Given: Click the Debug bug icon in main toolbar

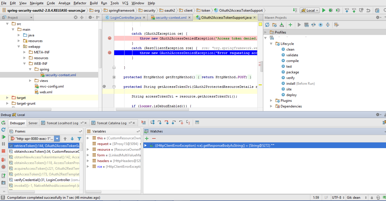Looking at the screenshot, I should [x=331, y=10].
